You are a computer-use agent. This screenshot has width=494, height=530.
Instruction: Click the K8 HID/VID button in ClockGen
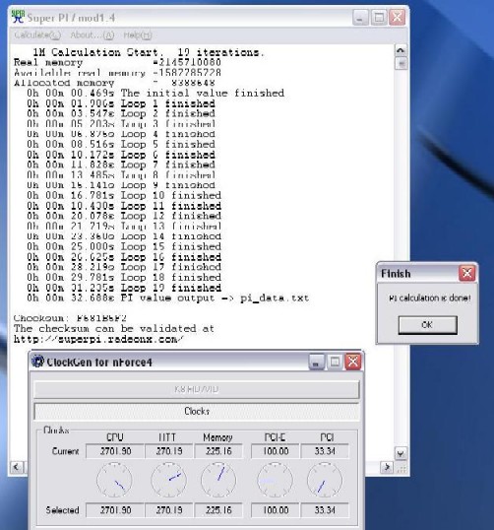point(197,389)
